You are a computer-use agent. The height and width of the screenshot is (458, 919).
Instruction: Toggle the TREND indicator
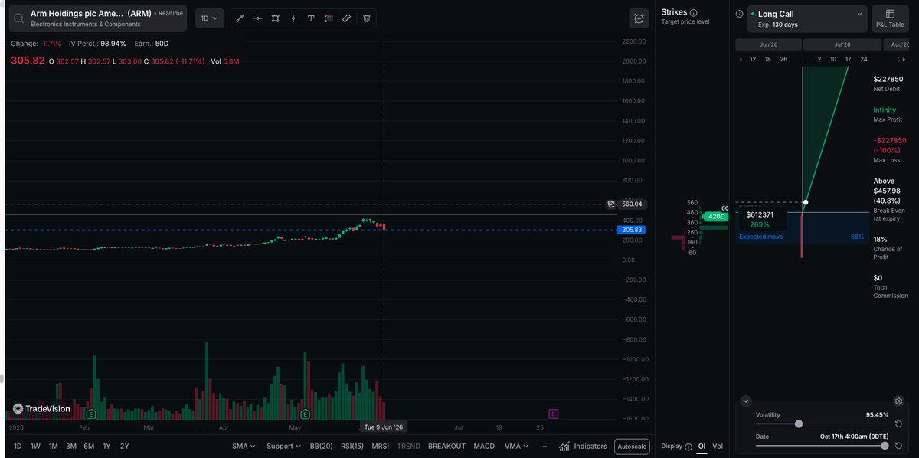[409, 447]
